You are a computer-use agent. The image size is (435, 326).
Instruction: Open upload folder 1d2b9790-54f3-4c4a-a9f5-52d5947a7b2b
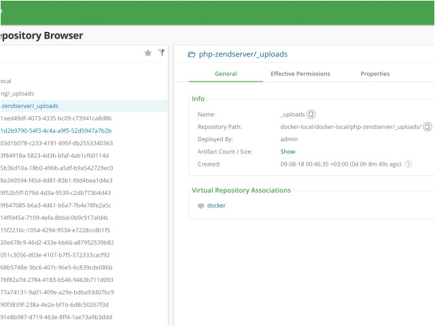pyautogui.click(x=56, y=131)
